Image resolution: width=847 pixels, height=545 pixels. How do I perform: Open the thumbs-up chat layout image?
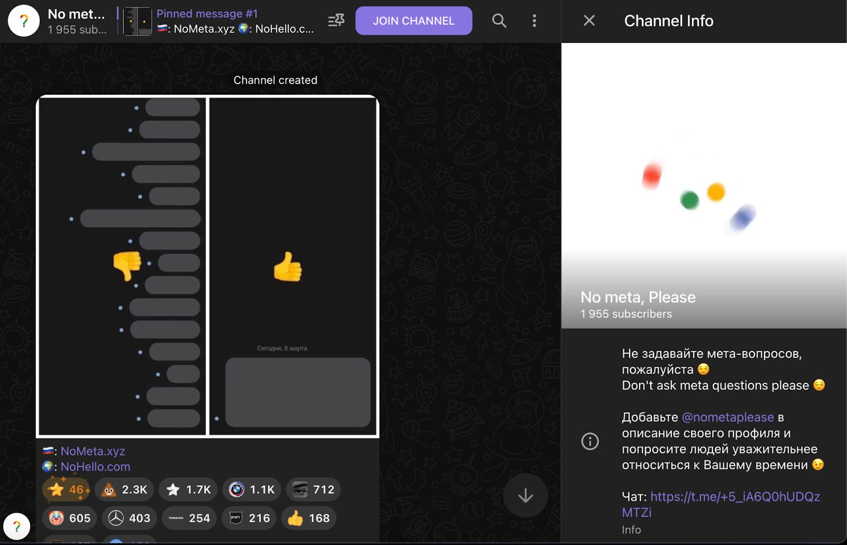(x=293, y=266)
